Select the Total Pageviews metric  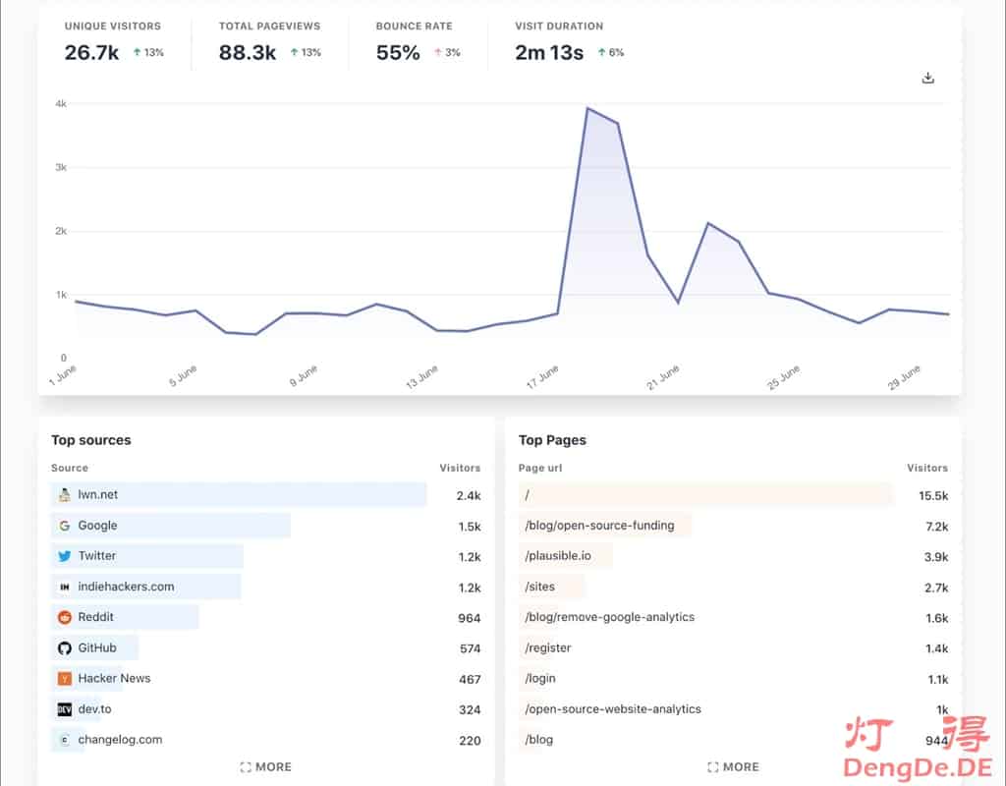click(269, 41)
